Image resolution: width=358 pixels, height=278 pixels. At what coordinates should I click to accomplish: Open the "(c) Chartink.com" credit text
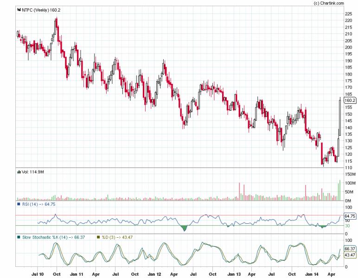pos(329,3)
